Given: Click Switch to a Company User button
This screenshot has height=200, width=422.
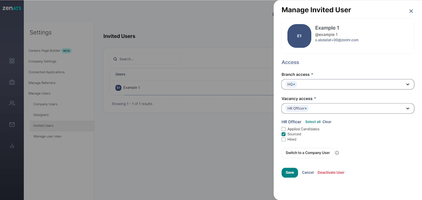Looking at the screenshot, I should pos(308,153).
